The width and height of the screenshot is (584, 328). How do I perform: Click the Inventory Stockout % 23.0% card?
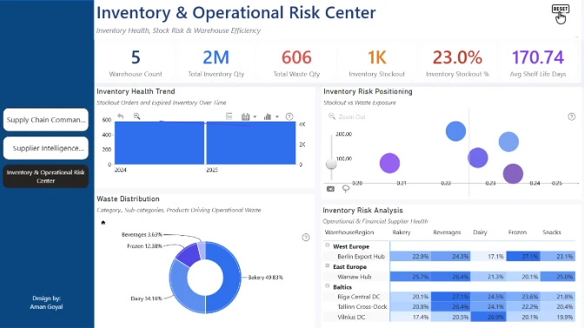pyautogui.click(x=457, y=62)
